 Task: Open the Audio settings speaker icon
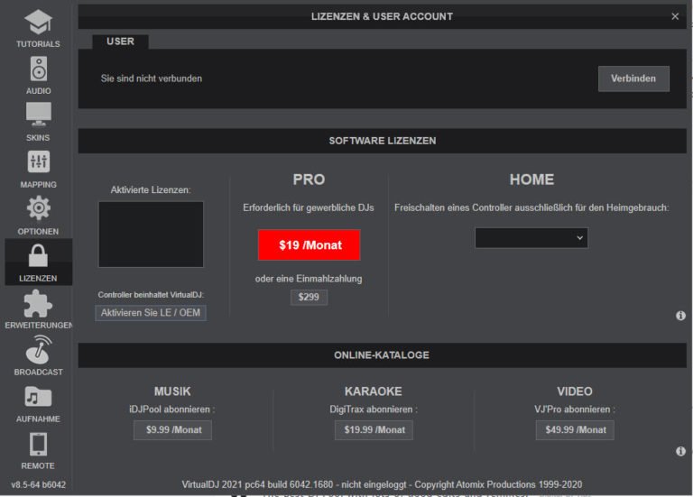[39, 69]
